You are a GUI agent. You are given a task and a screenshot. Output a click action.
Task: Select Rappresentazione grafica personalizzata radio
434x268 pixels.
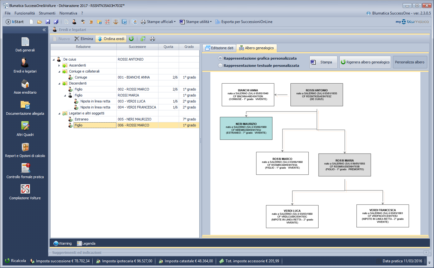220,58
